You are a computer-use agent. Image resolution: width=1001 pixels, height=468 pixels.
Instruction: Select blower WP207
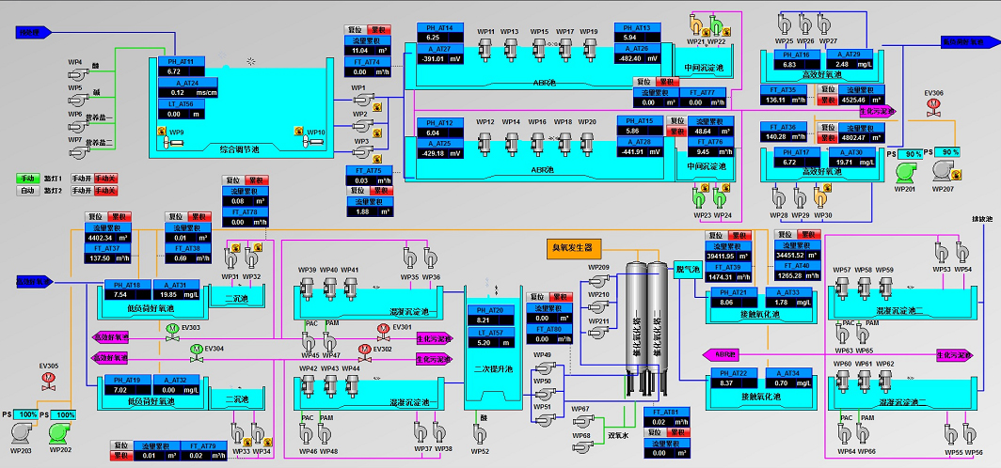(x=945, y=172)
